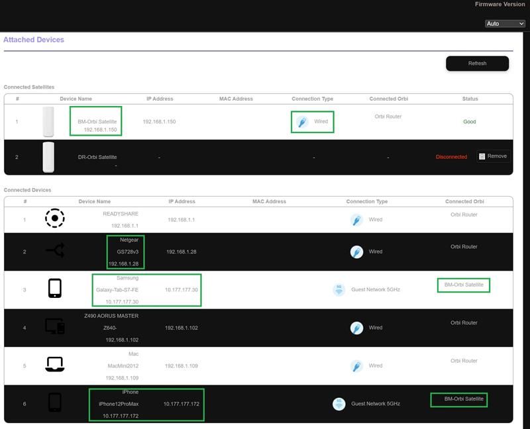Click IP address 192.168.1.150 in satellite table
Viewport: 530px width, 429px height.
159,122
